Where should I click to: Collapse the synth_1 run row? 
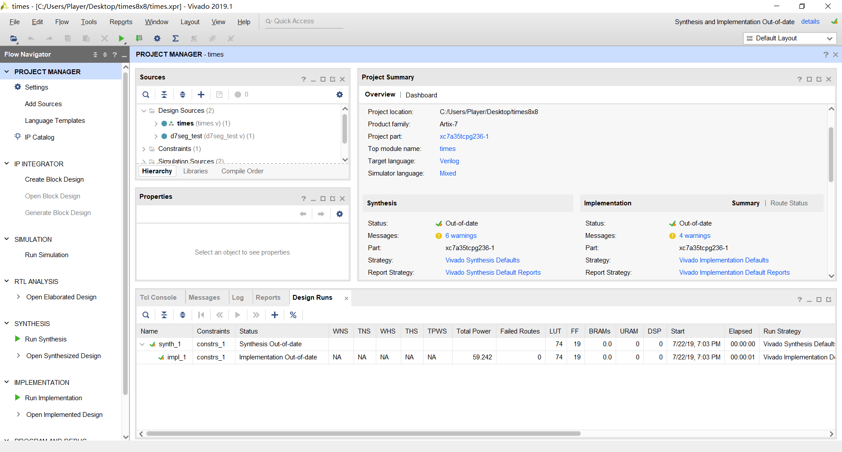[142, 344]
